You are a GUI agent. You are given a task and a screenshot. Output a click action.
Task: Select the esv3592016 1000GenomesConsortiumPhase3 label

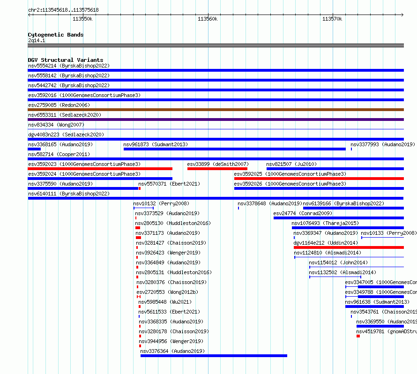click(84, 95)
